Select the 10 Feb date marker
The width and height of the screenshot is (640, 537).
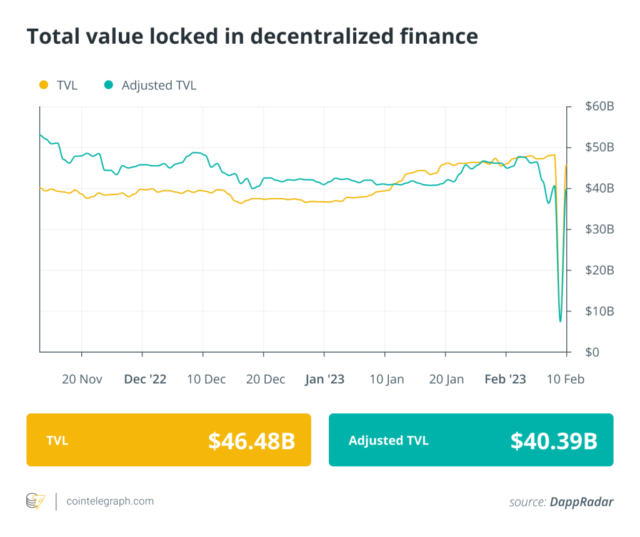564,379
